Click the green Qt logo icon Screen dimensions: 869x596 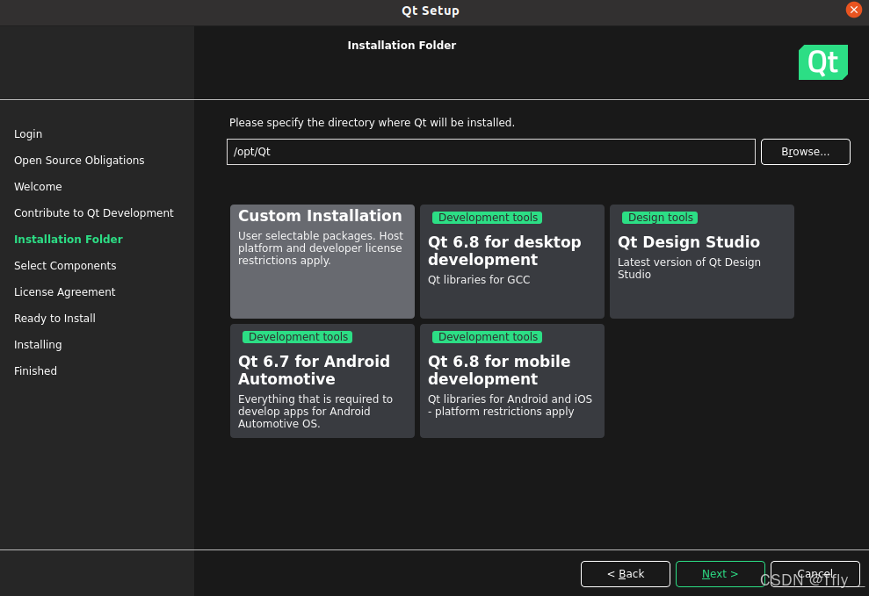pyautogui.click(x=823, y=62)
